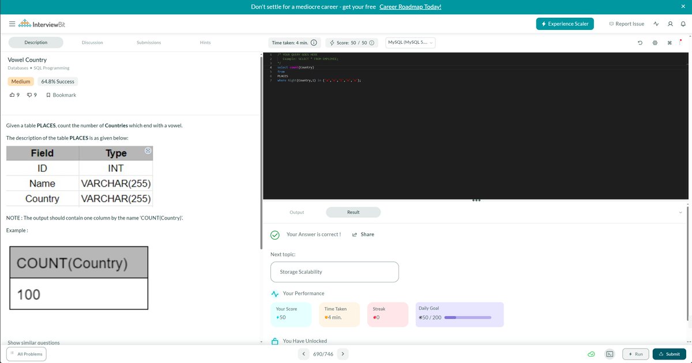This screenshot has width=692, height=363.
Task: Open keyboard shortcuts icon
Action: 670,43
